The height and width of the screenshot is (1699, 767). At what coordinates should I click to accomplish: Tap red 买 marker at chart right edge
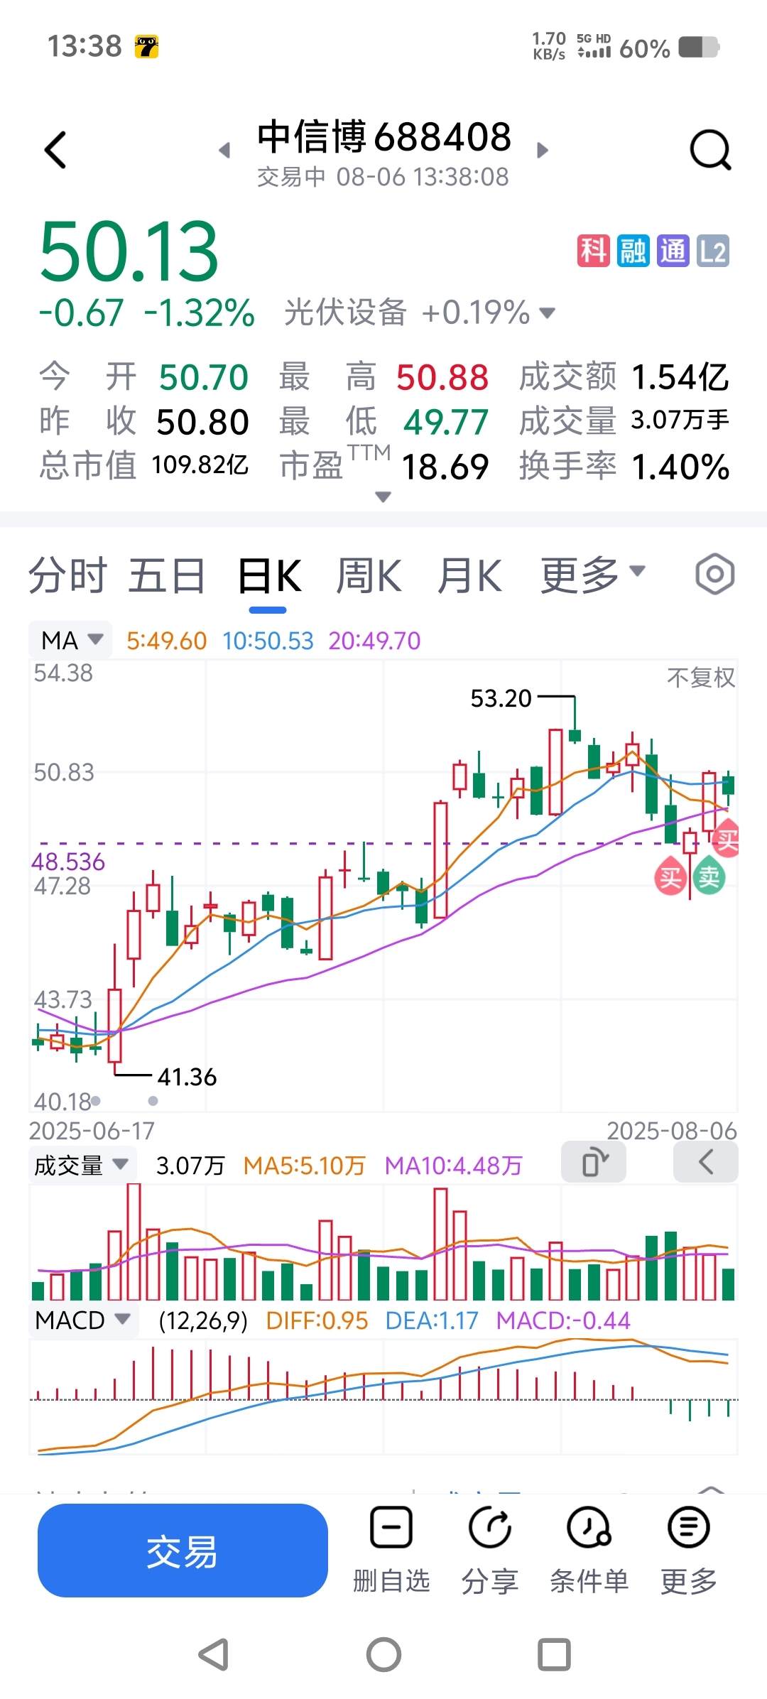point(727,840)
